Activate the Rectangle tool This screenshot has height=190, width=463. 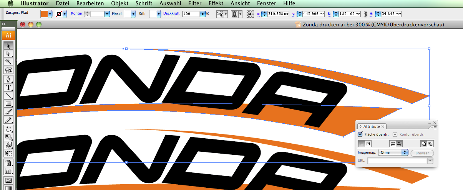pyautogui.click(x=8, y=103)
